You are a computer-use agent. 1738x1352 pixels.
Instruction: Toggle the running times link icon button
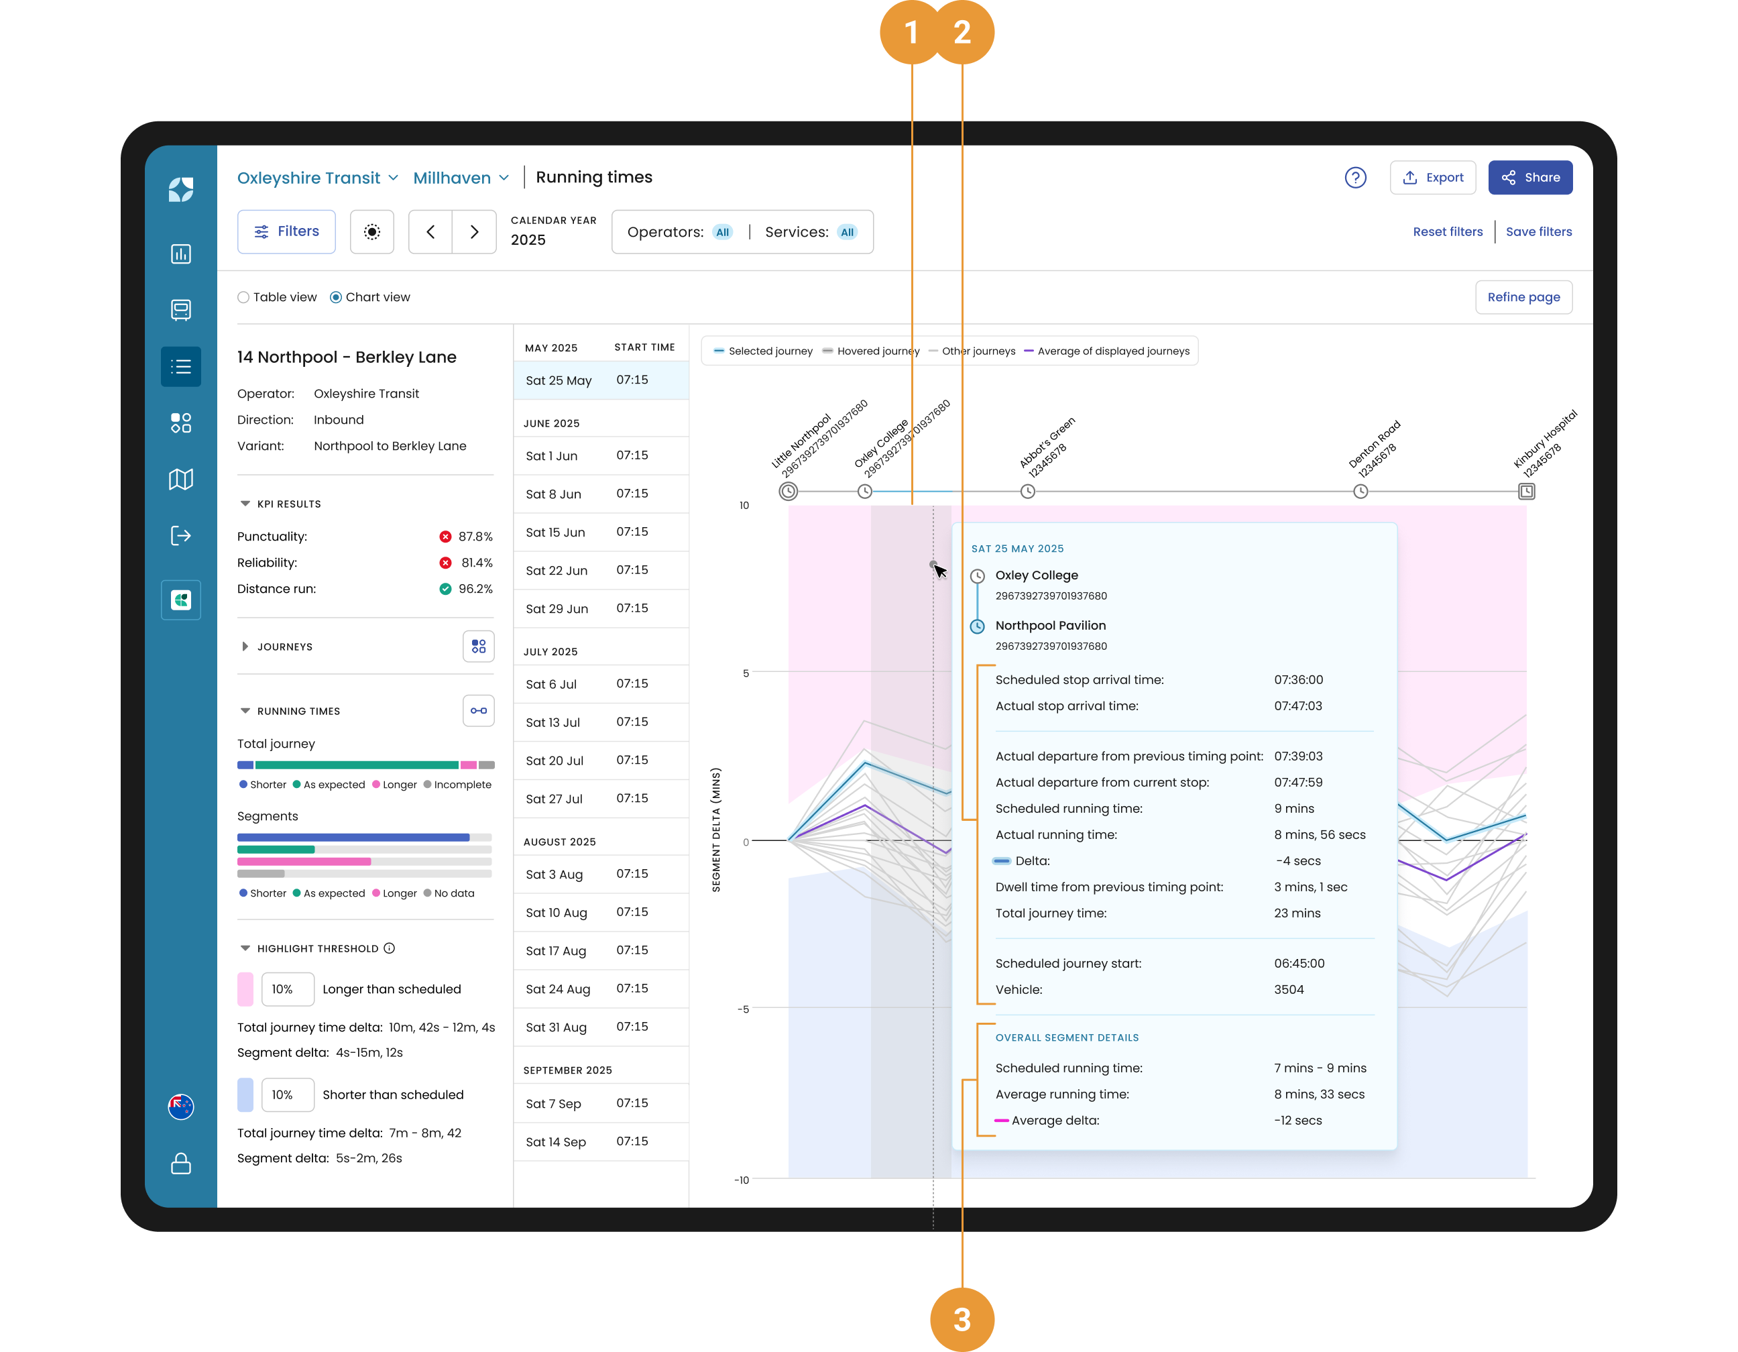(x=478, y=711)
